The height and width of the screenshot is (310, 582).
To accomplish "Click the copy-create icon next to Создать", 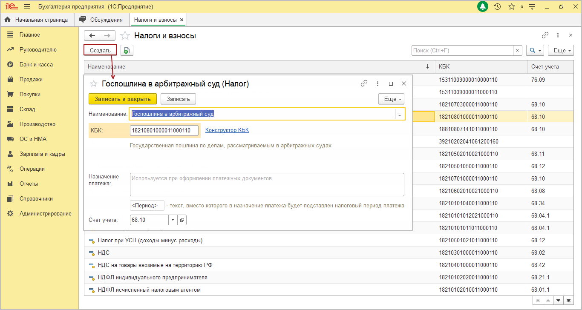I will [127, 51].
